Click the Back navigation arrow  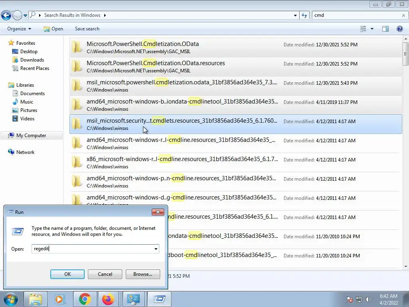click(6, 16)
